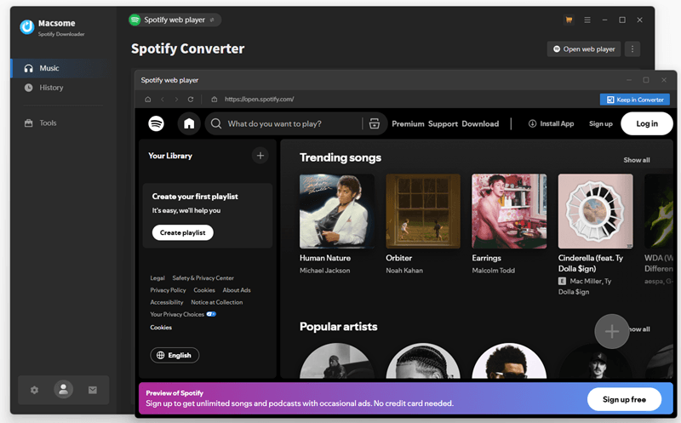Screen dimensions: 681x423
Task: Open the Legal footer link
Action: click(x=157, y=278)
